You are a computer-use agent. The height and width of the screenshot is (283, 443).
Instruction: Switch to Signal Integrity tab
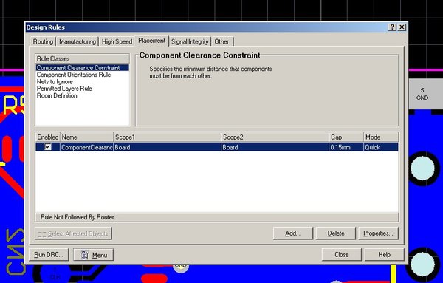[x=190, y=41]
